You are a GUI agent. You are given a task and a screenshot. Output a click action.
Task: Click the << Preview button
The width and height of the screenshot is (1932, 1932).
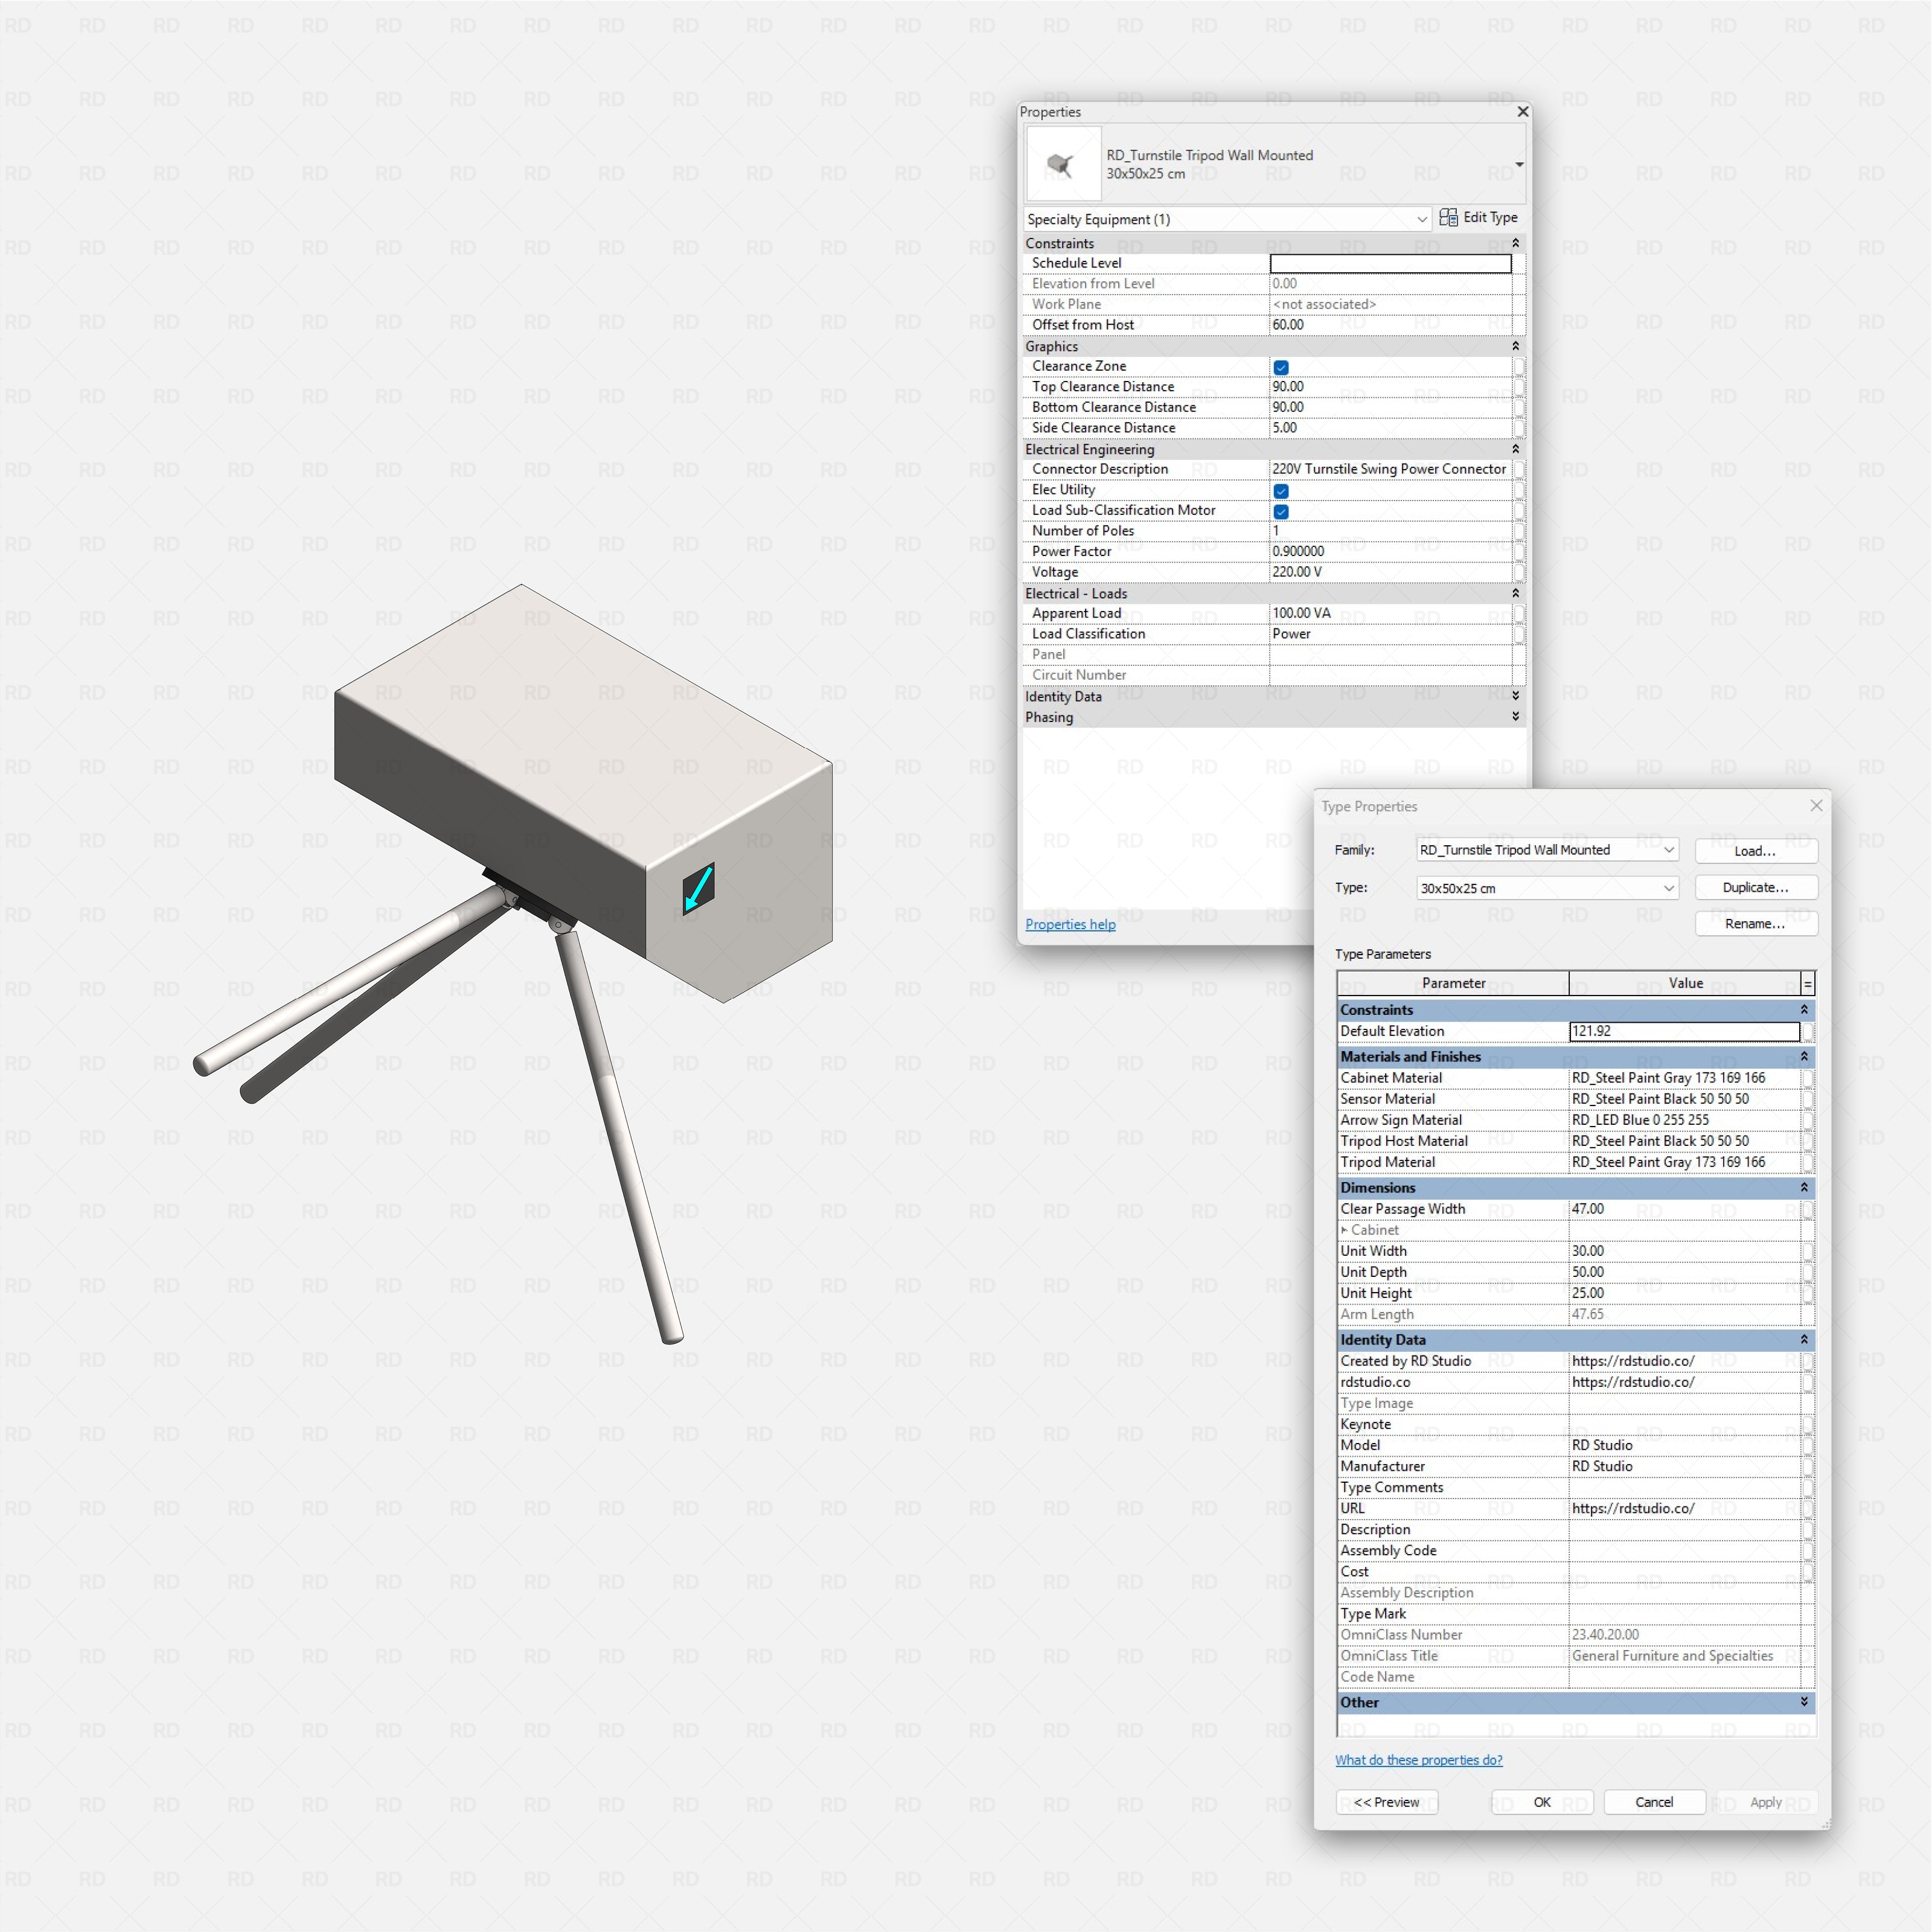click(1386, 1802)
